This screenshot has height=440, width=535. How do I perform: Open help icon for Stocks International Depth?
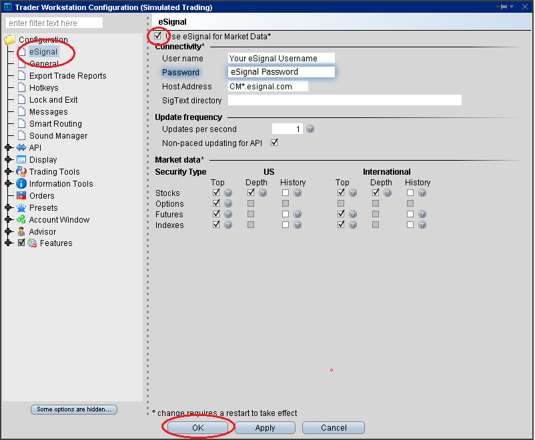pyautogui.click(x=388, y=193)
